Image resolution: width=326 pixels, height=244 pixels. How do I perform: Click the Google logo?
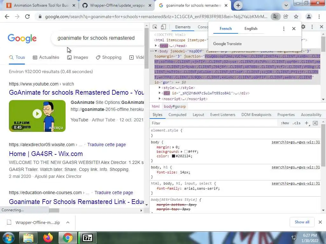(x=22, y=38)
